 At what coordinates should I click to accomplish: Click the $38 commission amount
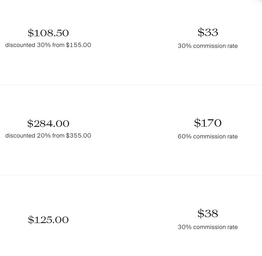(208, 213)
